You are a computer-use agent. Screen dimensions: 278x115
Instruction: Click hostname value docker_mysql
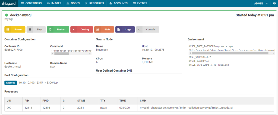13,67
